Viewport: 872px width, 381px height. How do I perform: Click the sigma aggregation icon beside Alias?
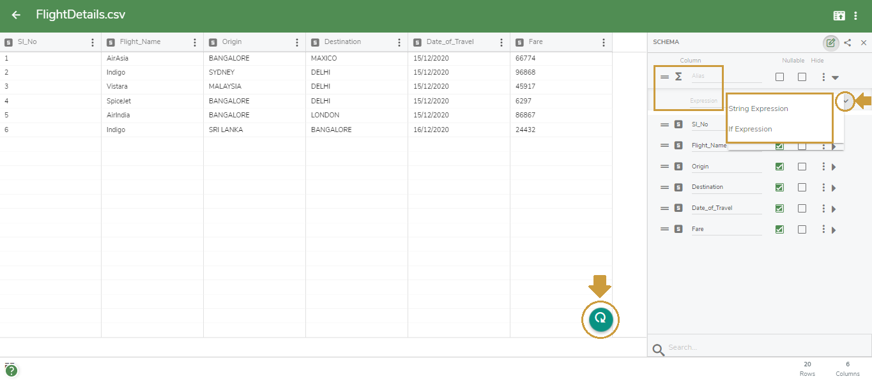coord(678,77)
